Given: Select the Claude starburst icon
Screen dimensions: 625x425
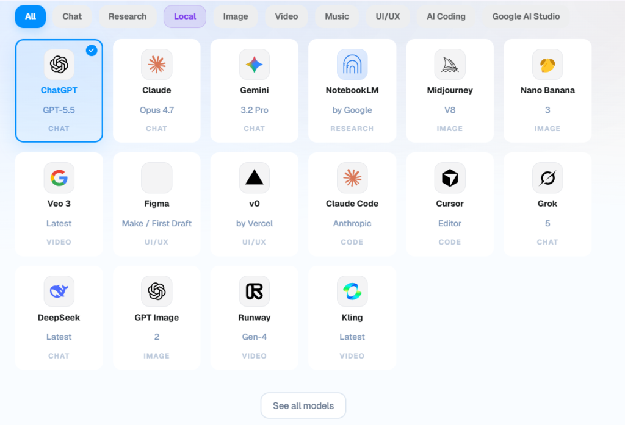Looking at the screenshot, I should (x=157, y=65).
